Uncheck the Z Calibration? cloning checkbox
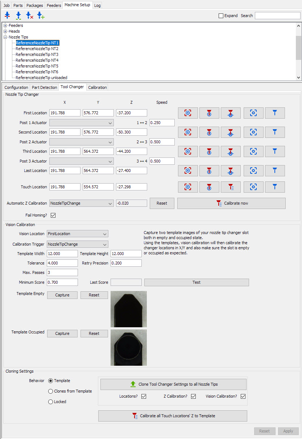The height and width of the screenshot is (439, 302). pyautogui.click(x=193, y=396)
